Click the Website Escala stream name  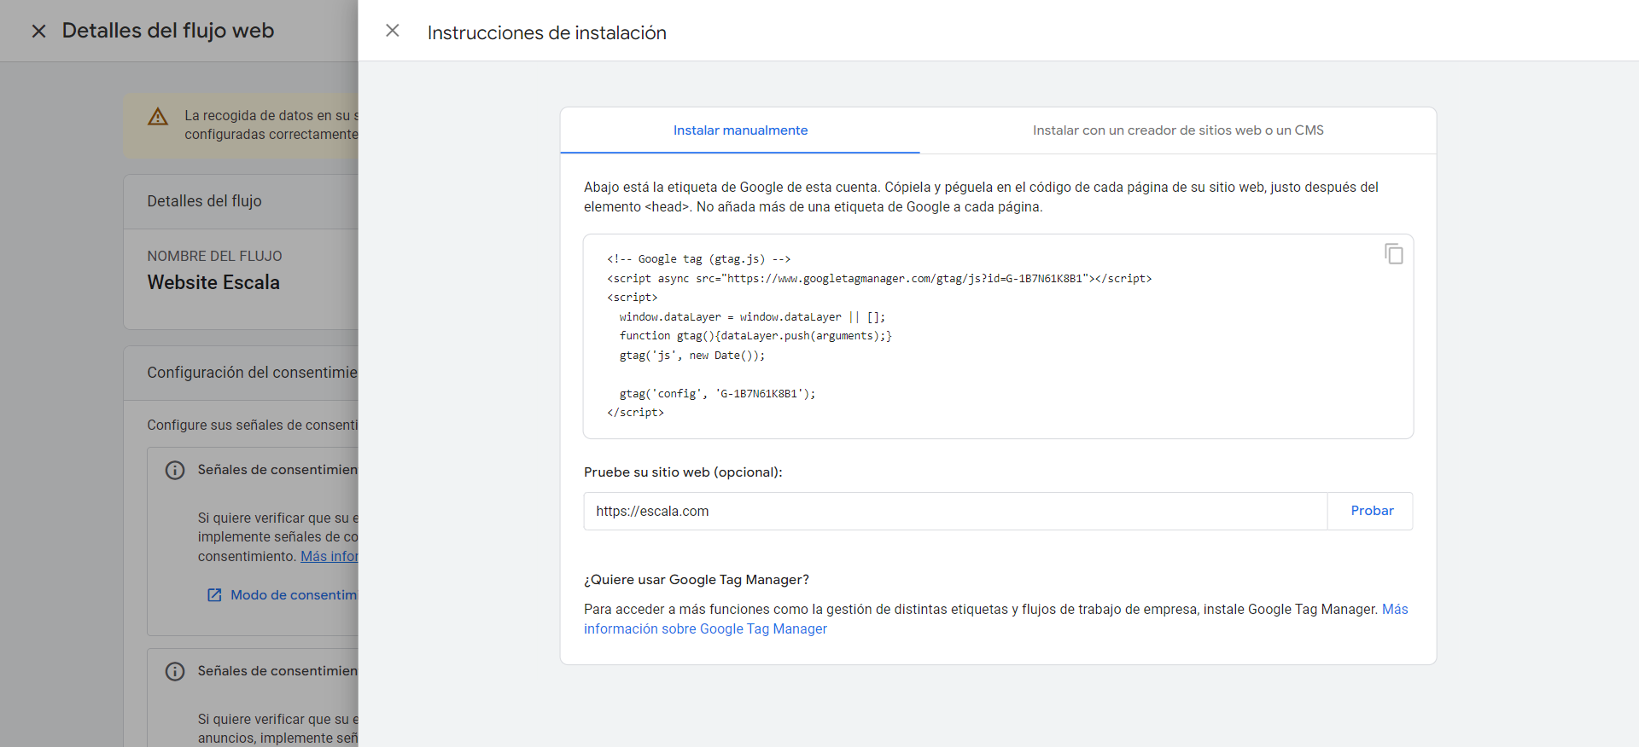(x=213, y=282)
